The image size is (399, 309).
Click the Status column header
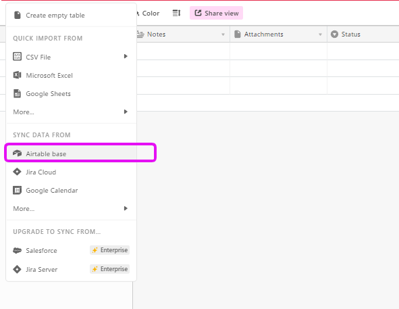point(363,34)
